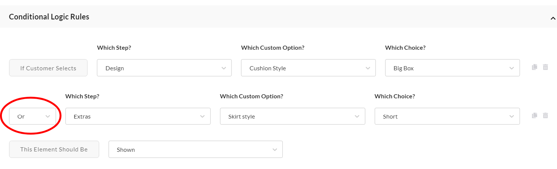Click the If Customer Selects button
The height and width of the screenshot is (169, 557).
click(x=48, y=68)
